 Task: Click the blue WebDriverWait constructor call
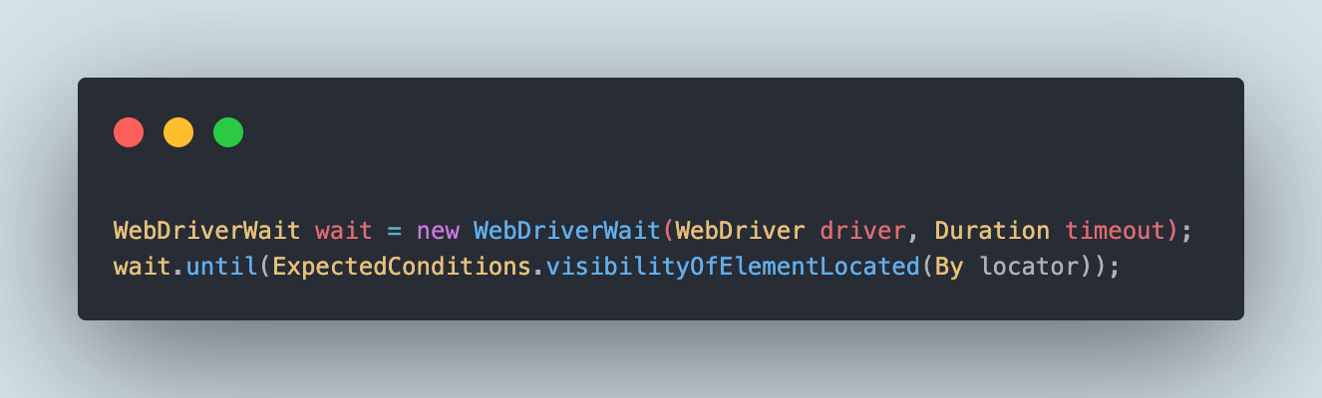click(566, 231)
